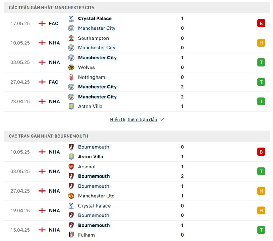Click NHA league label on 19.04.25 row
This screenshot has height=241, width=273.
54,211
